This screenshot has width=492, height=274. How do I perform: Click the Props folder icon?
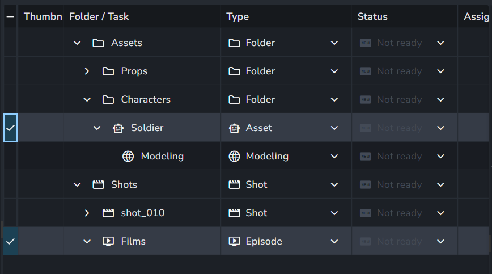108,71
